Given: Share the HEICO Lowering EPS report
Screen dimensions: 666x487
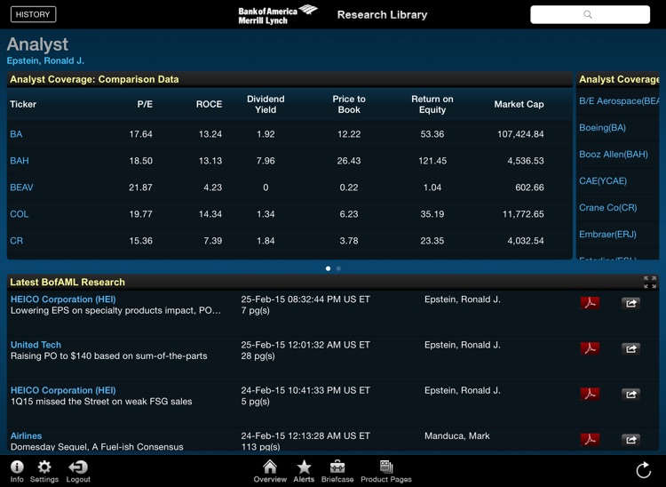Looking at the screenshot, I should coord(630,303).
